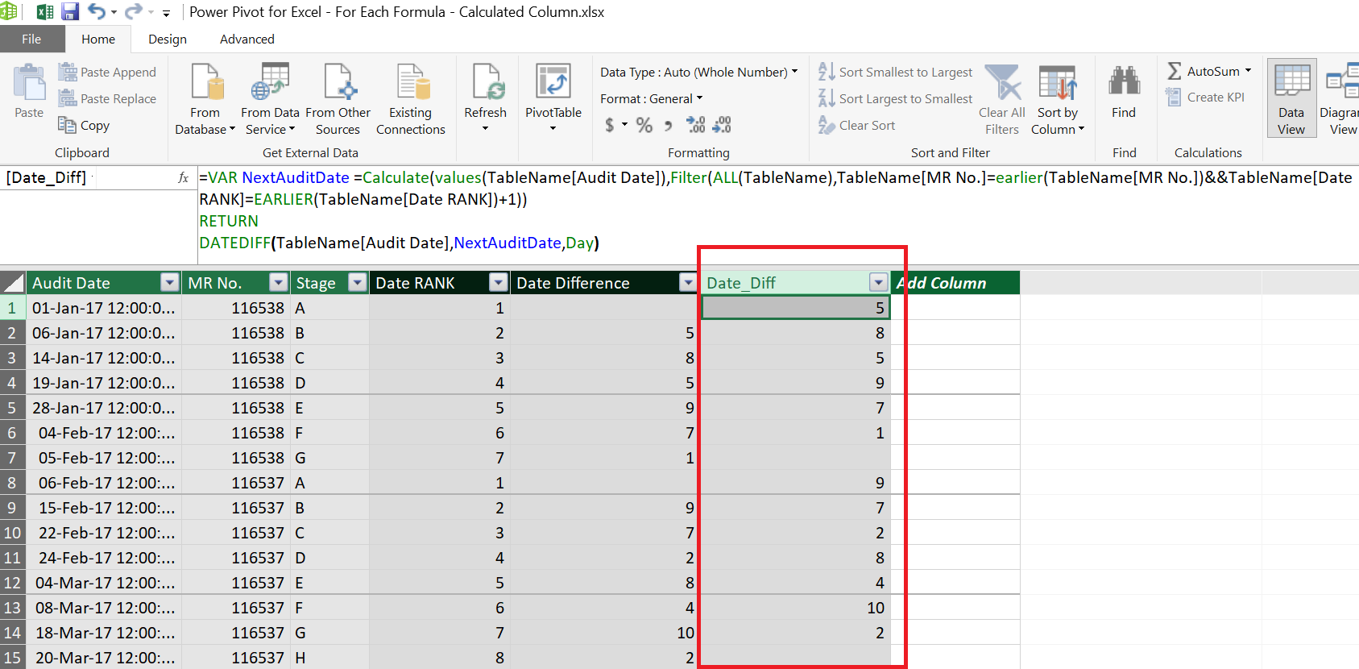Screen dimensions: 1359x669
Task: Open Existing Connections
Action: click(x=410, y=99)
